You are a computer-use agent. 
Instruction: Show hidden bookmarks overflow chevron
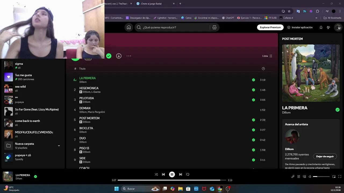pyautogui.click(x=316, y=18)
